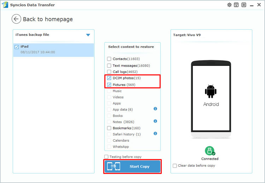The width and height of the screenshot is (265, 183).
Task: Select the iPad backup date 08/11/2017 10:44:00
Action: click(x=38, y=52)
